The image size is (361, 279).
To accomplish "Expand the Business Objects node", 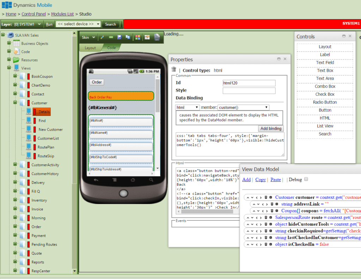I will coord(9,43).
